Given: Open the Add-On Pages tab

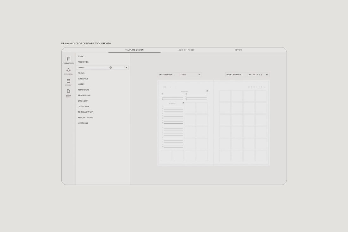Looking at the screenshot, I should [x=186, y=50].
